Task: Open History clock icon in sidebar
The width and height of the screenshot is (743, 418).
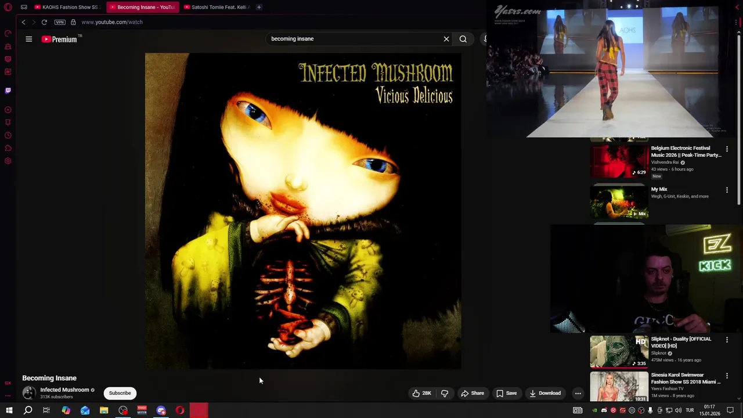Action: tap(8, 135)
